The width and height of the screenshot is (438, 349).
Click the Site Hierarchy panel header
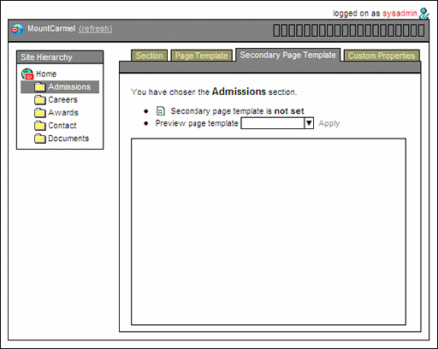point(60,57)
